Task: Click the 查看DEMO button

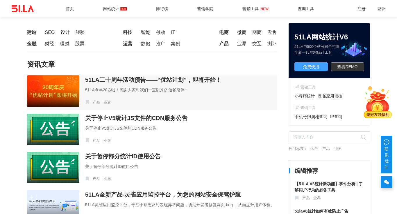Action: [x=347, y=67]
